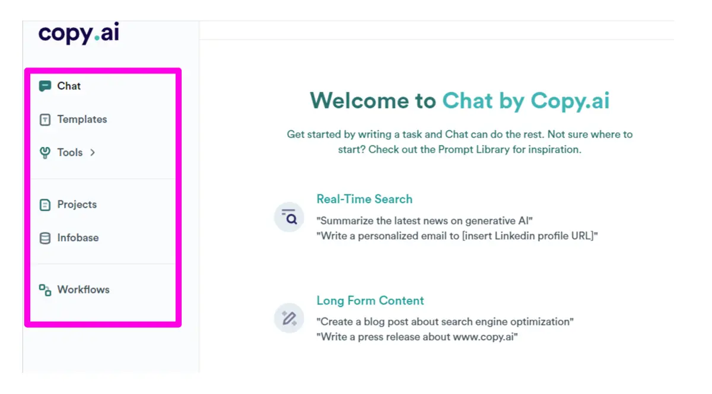Expand the Tools chevron arrow
712x394 pixels.
93,153
